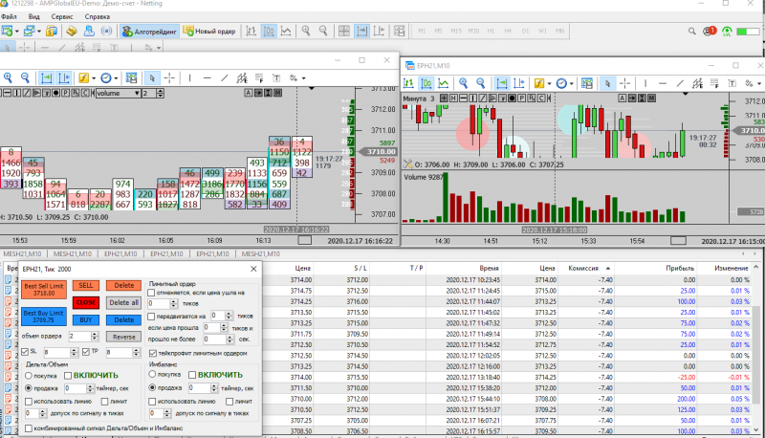Open the indicators dropdown arrow in EPH21 toolbar
The width and height of the screenshot is (765, 438).
click(x=547, y=82)
